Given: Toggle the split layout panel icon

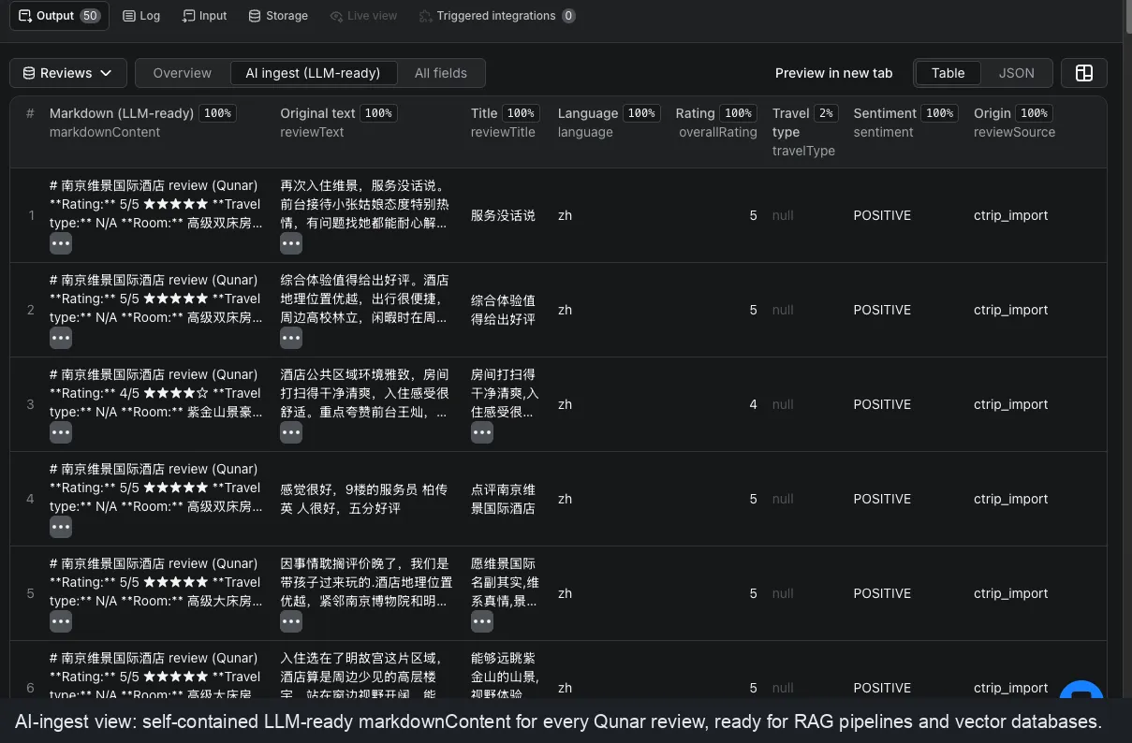Looking at the screenshot, I should tap(1084, 73).
